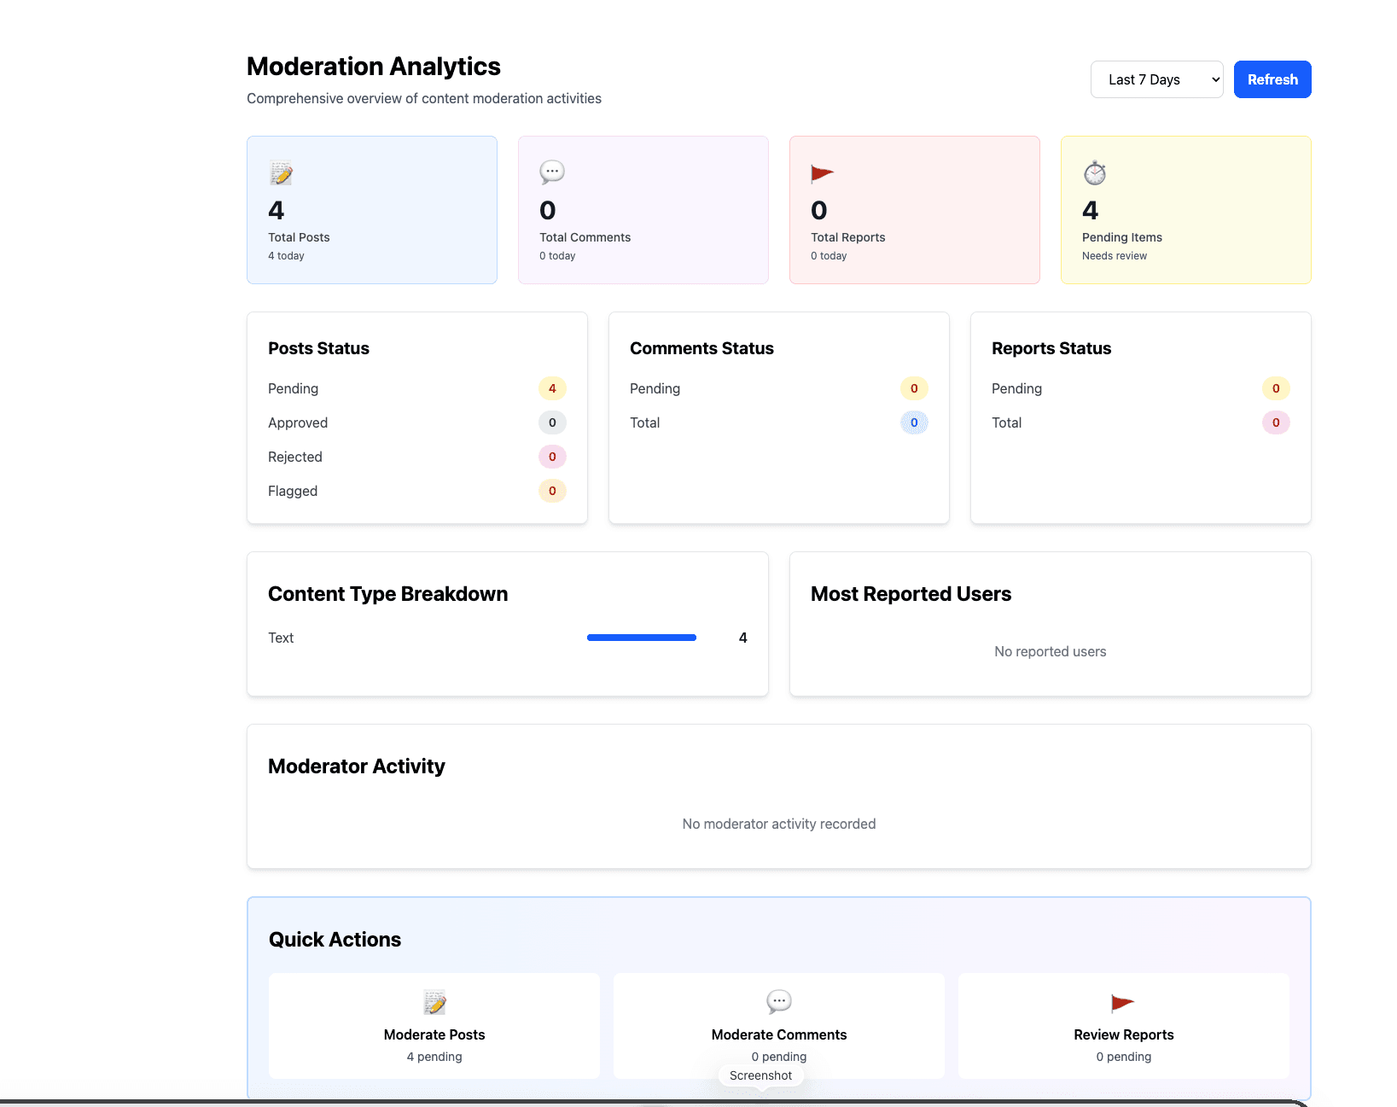Screen dimensions: 1397x1107
Task: Click the Approved count badge in Posts Status
Action: click(x=552, y=422)
